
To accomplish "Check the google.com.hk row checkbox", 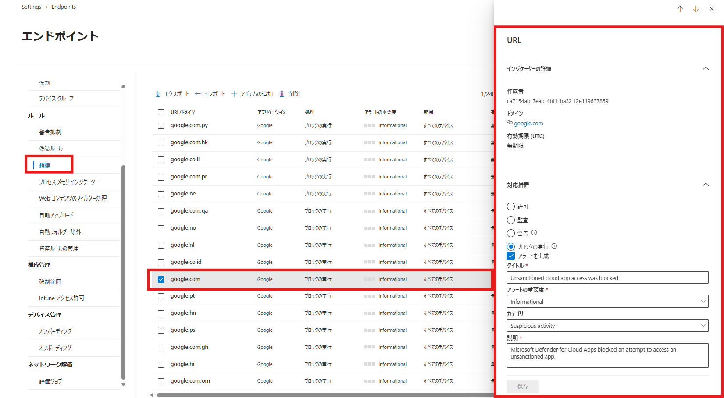I will 161,143.
